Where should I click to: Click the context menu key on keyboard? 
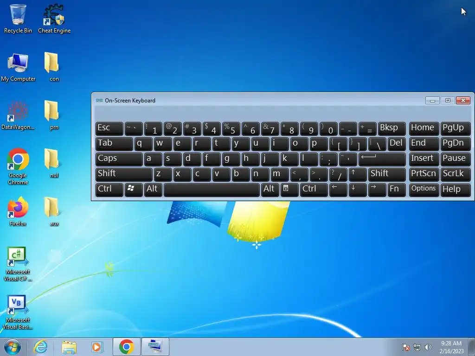[289, 190]
